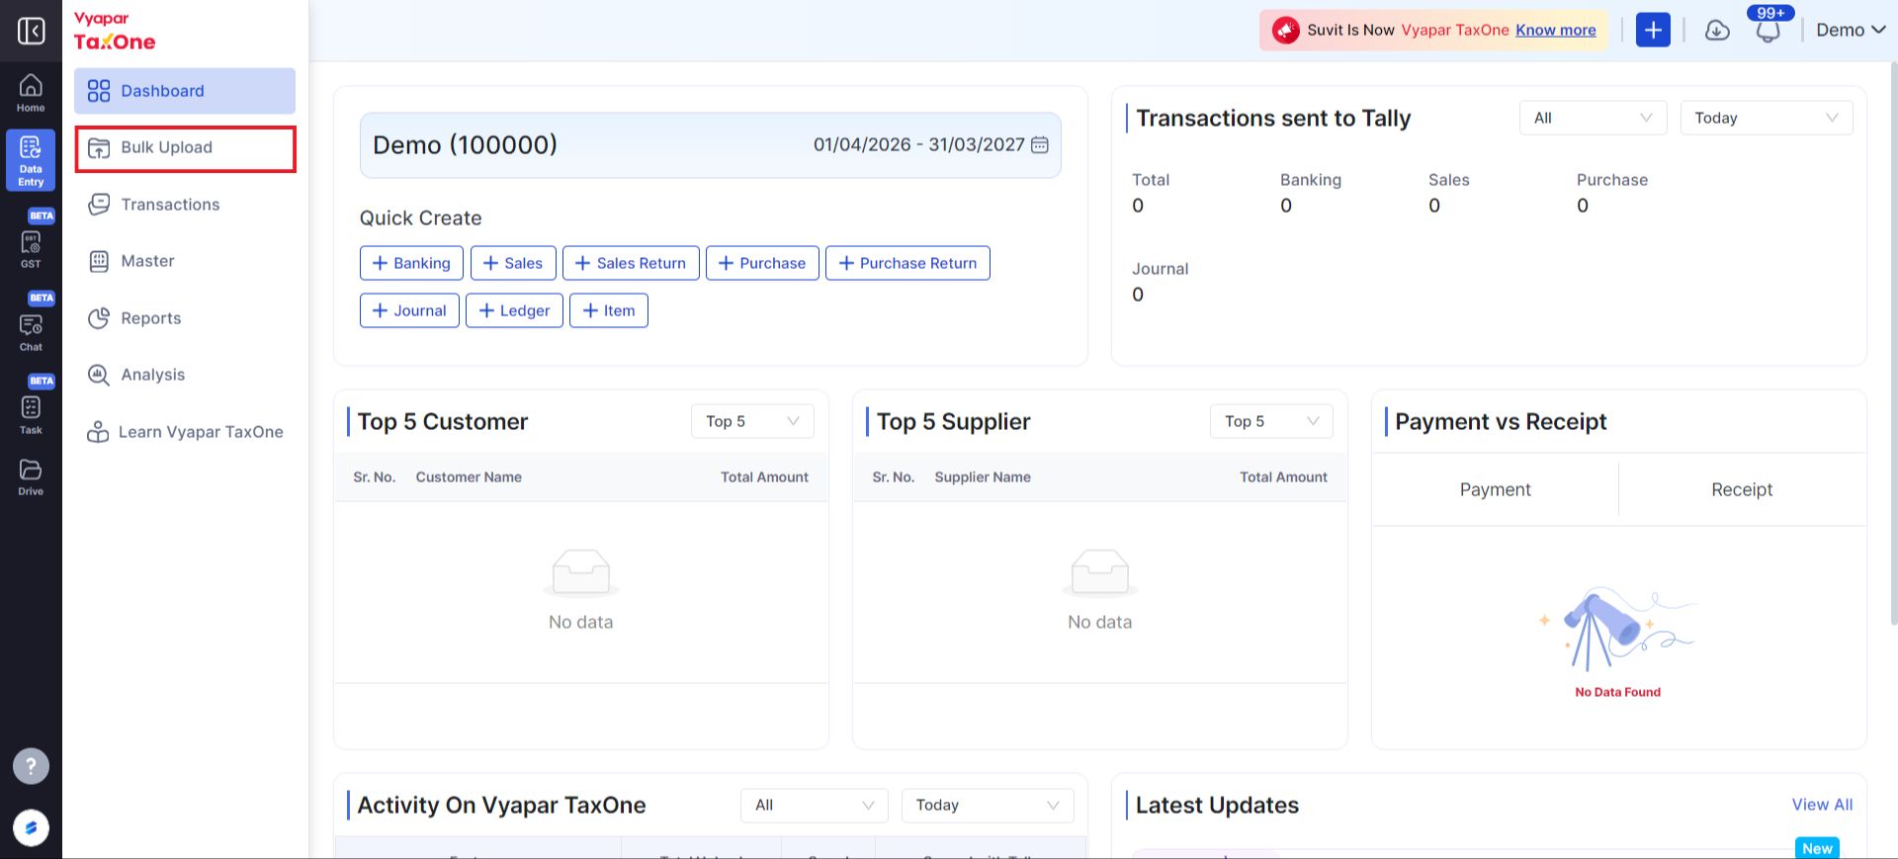This screenshot has height=859, width=1898.
Task: Click the Vyapar TaxOne logo
Action: click(115, 32)
